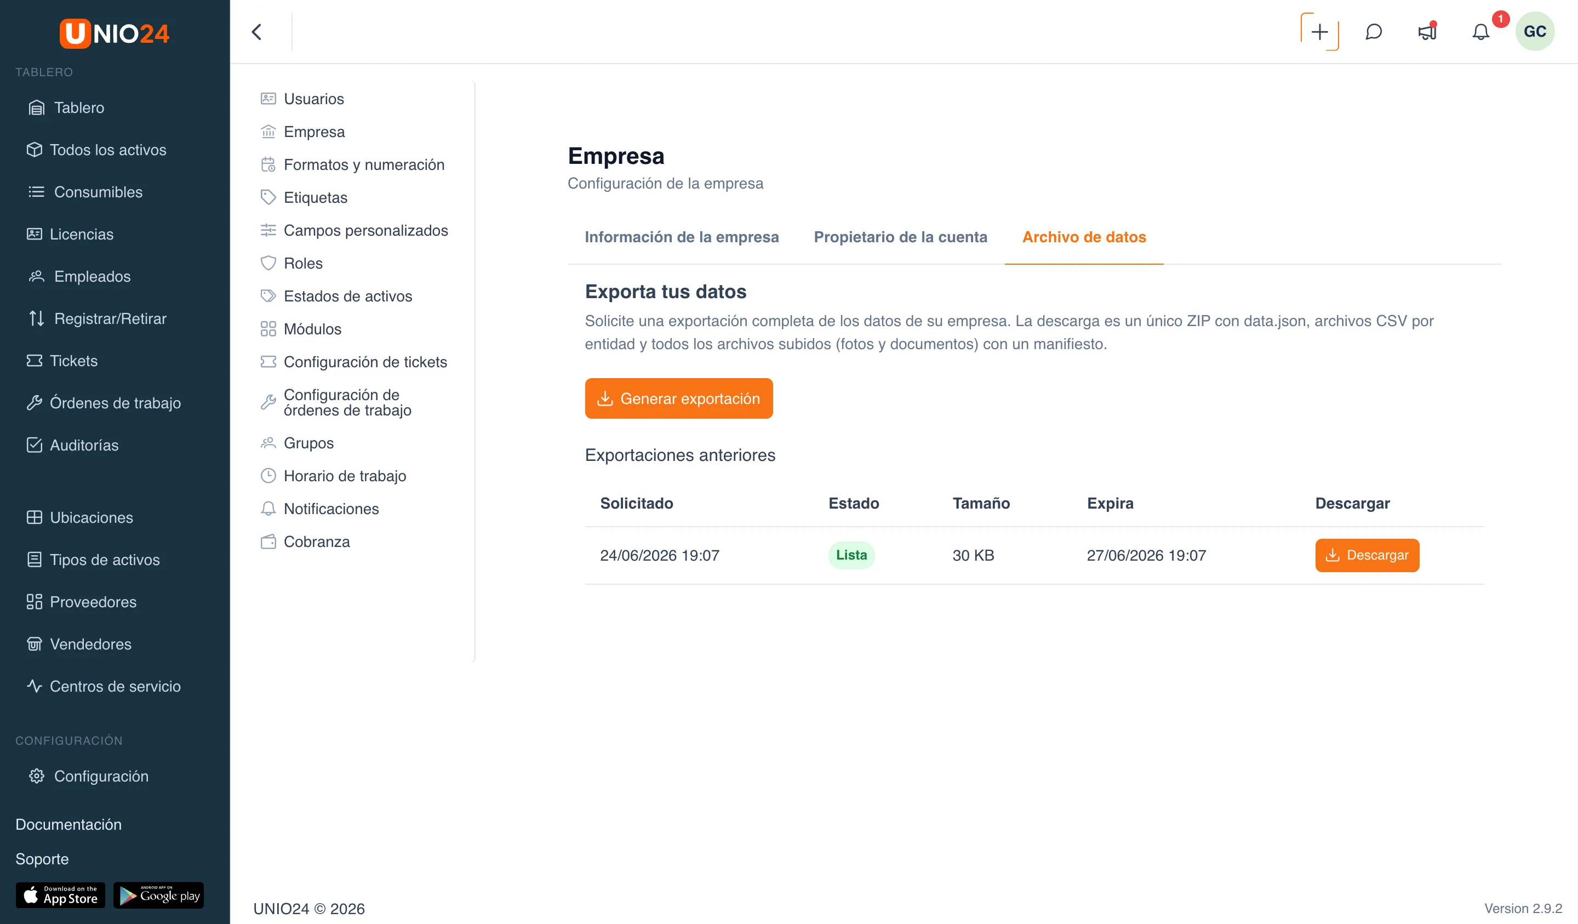Open the GC user avatar menu

(x=1535, y=31)
